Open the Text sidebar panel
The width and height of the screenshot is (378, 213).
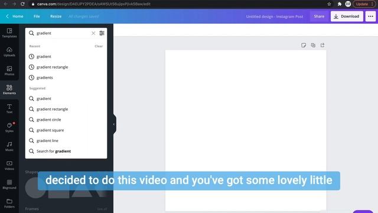pyautogui.click(x=9, y=109)
